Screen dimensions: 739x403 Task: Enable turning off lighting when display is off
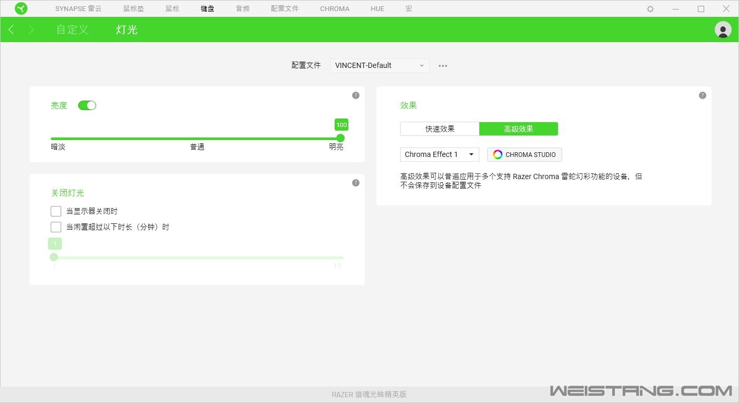tap(55, 211)
